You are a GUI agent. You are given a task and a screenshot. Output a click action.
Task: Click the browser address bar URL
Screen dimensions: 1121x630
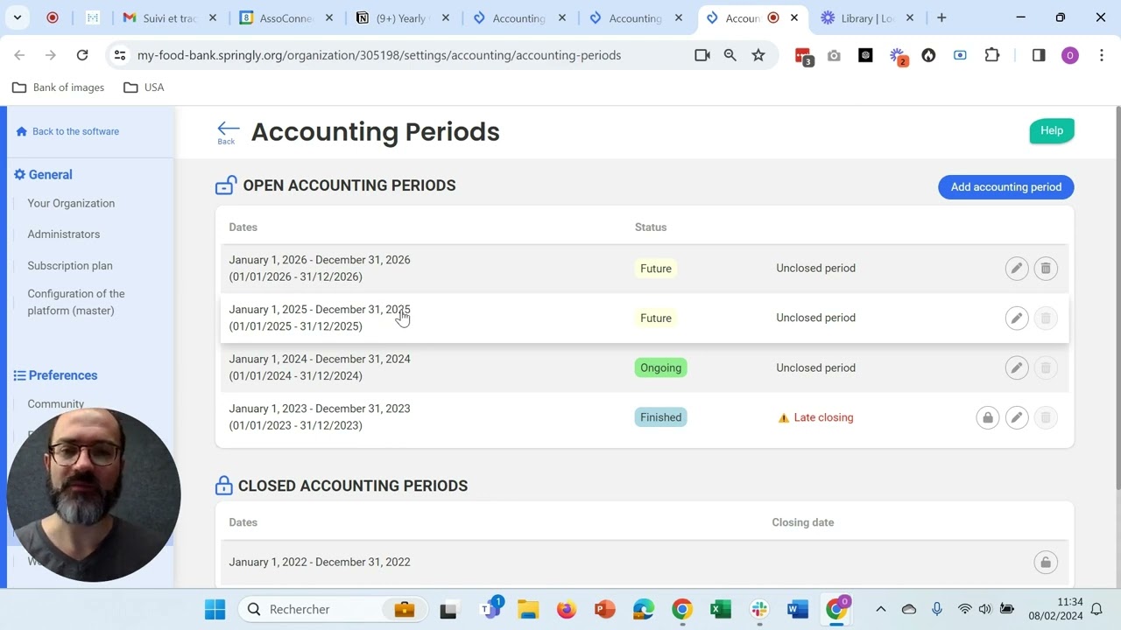379,55
